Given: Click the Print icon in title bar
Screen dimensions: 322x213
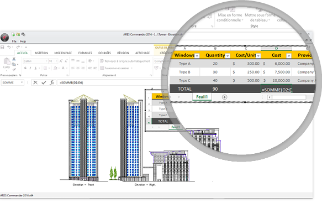Looking at the screenshot, I should tap(23, 34).
